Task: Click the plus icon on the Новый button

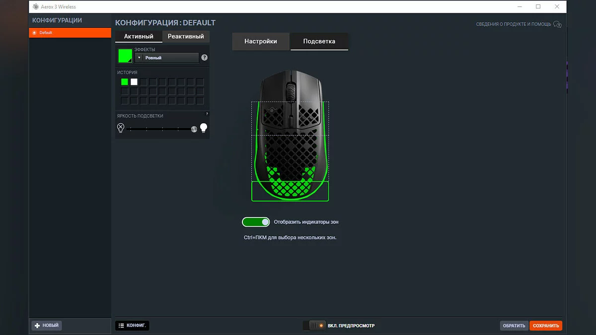Action: pos(37,326)
